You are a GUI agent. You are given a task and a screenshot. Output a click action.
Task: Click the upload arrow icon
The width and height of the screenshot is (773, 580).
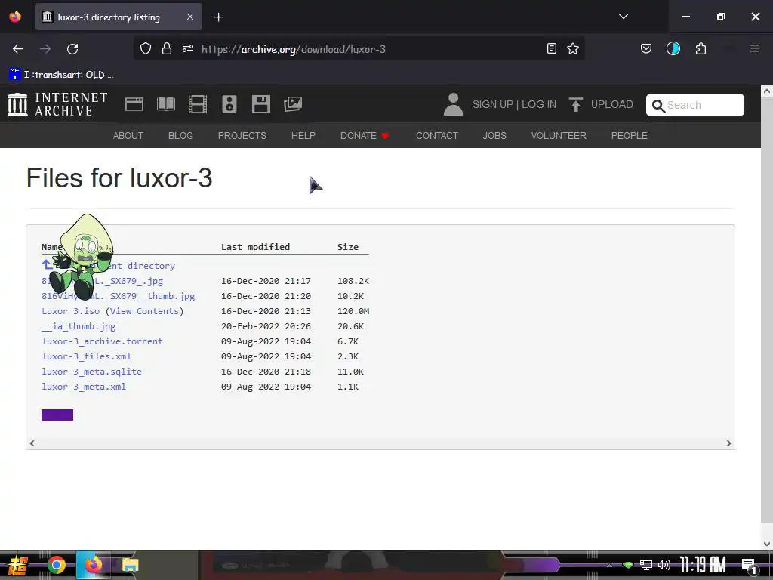pos(575,104)
